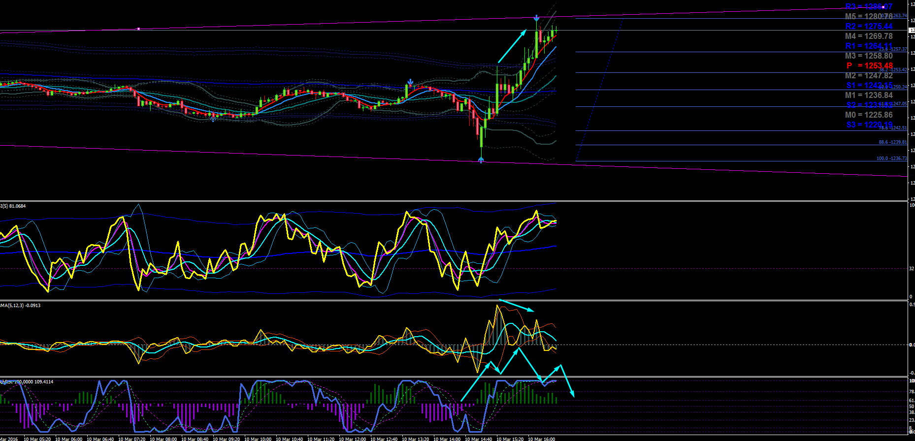Click the 10 Mar 14:00 time axis label
This screenshot has height=441, width=915.
coord(447,439)
